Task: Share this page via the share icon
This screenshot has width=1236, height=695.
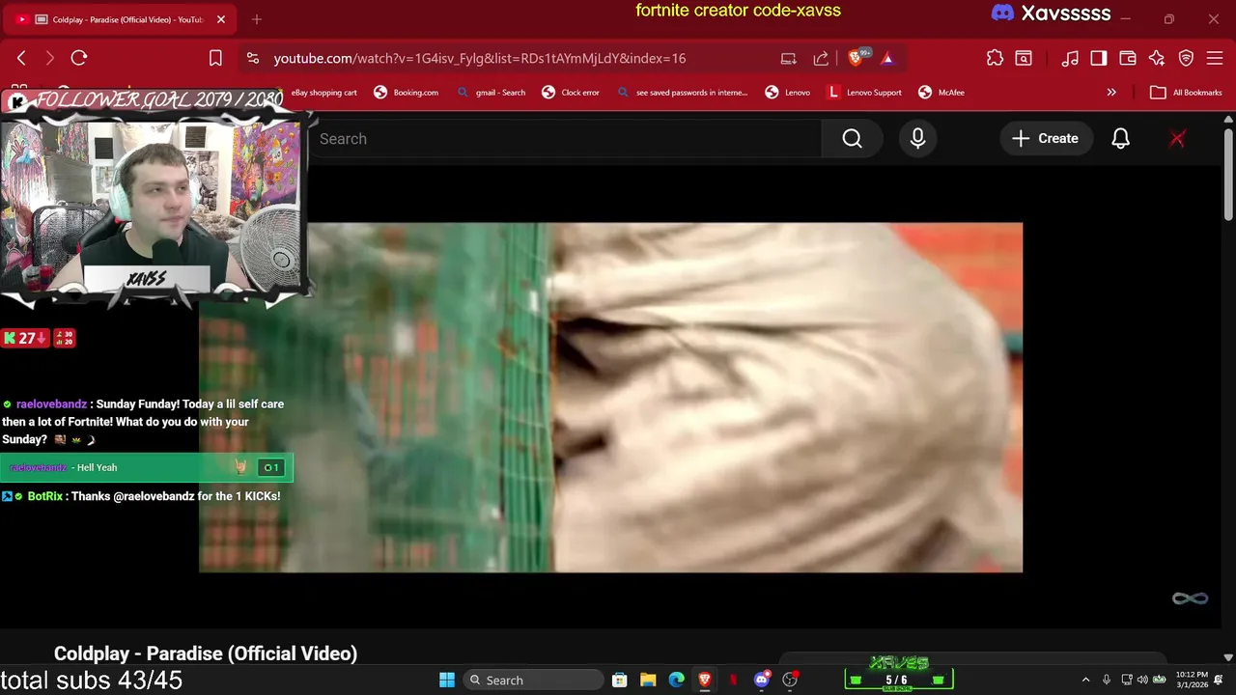Action: (821, 58)
